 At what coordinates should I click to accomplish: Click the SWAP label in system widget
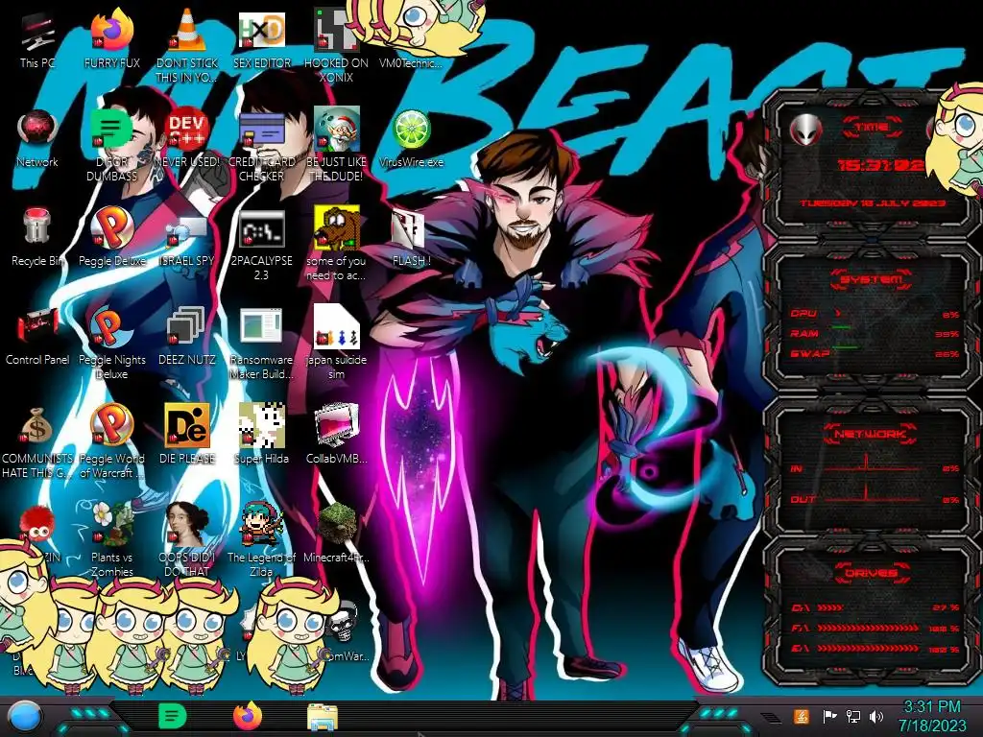pyautogui.click(x=810, y=353)
